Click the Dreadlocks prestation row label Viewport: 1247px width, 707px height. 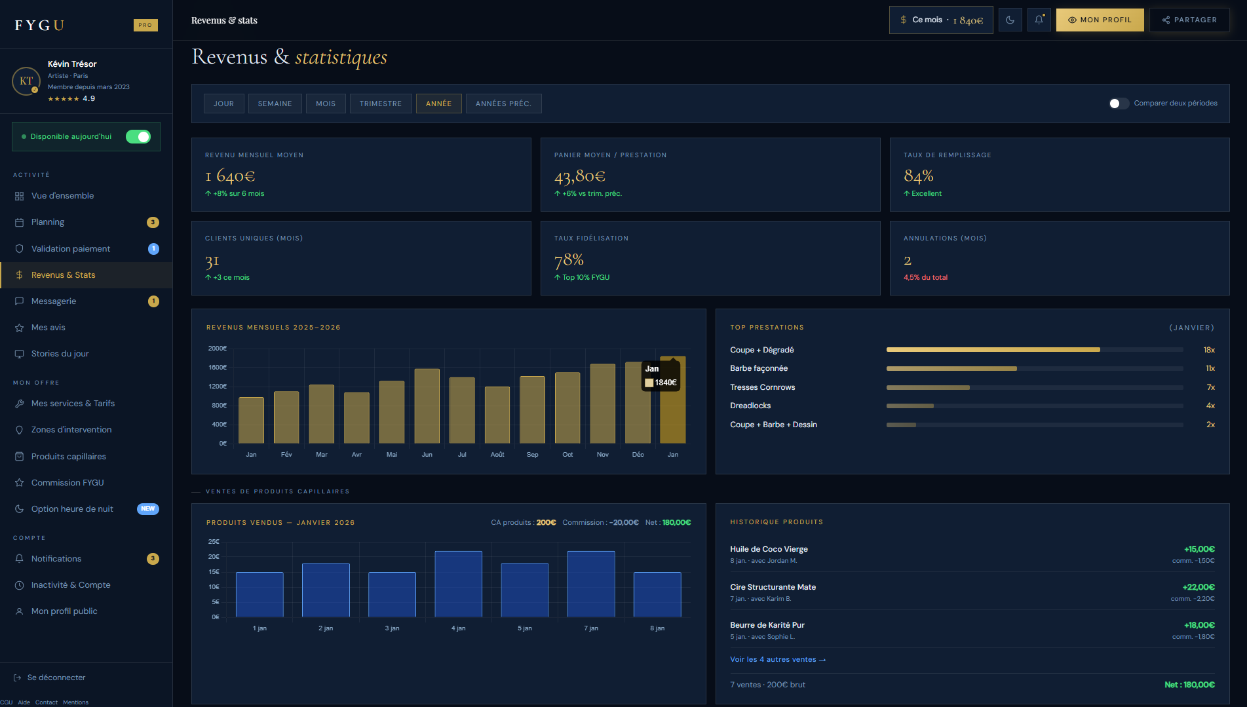coord(750,406)
